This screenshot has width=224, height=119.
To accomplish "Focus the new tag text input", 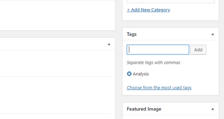I will [x=158, y=50].
